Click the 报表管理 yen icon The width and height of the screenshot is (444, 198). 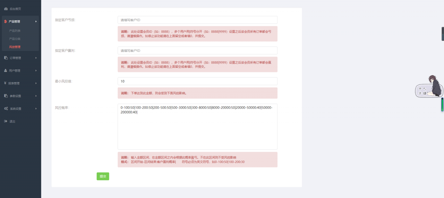tap(6, 83)
